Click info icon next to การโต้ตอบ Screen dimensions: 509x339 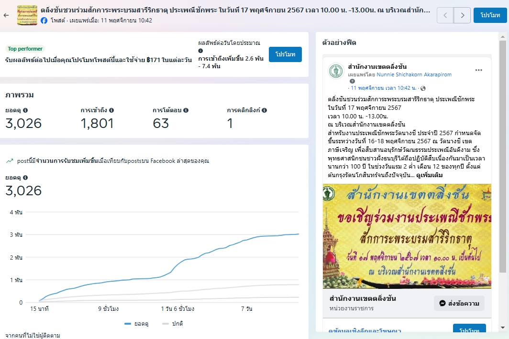pos(186,110)
